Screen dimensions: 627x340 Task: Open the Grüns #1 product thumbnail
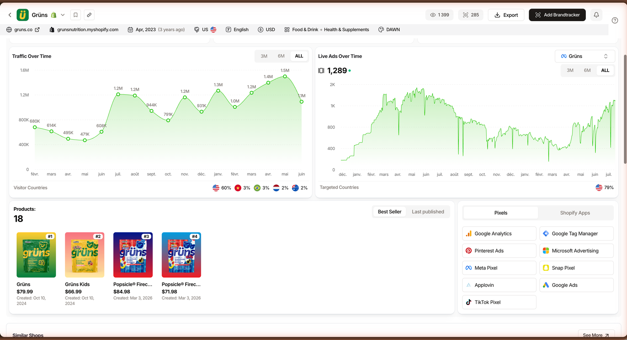pyautogui.click(x=36, y=255)
